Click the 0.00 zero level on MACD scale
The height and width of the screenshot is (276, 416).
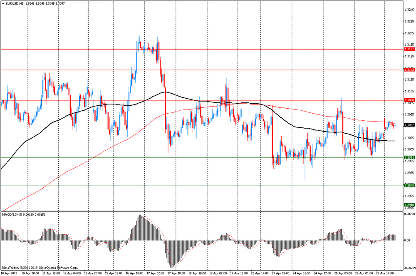tap(408, 240)
